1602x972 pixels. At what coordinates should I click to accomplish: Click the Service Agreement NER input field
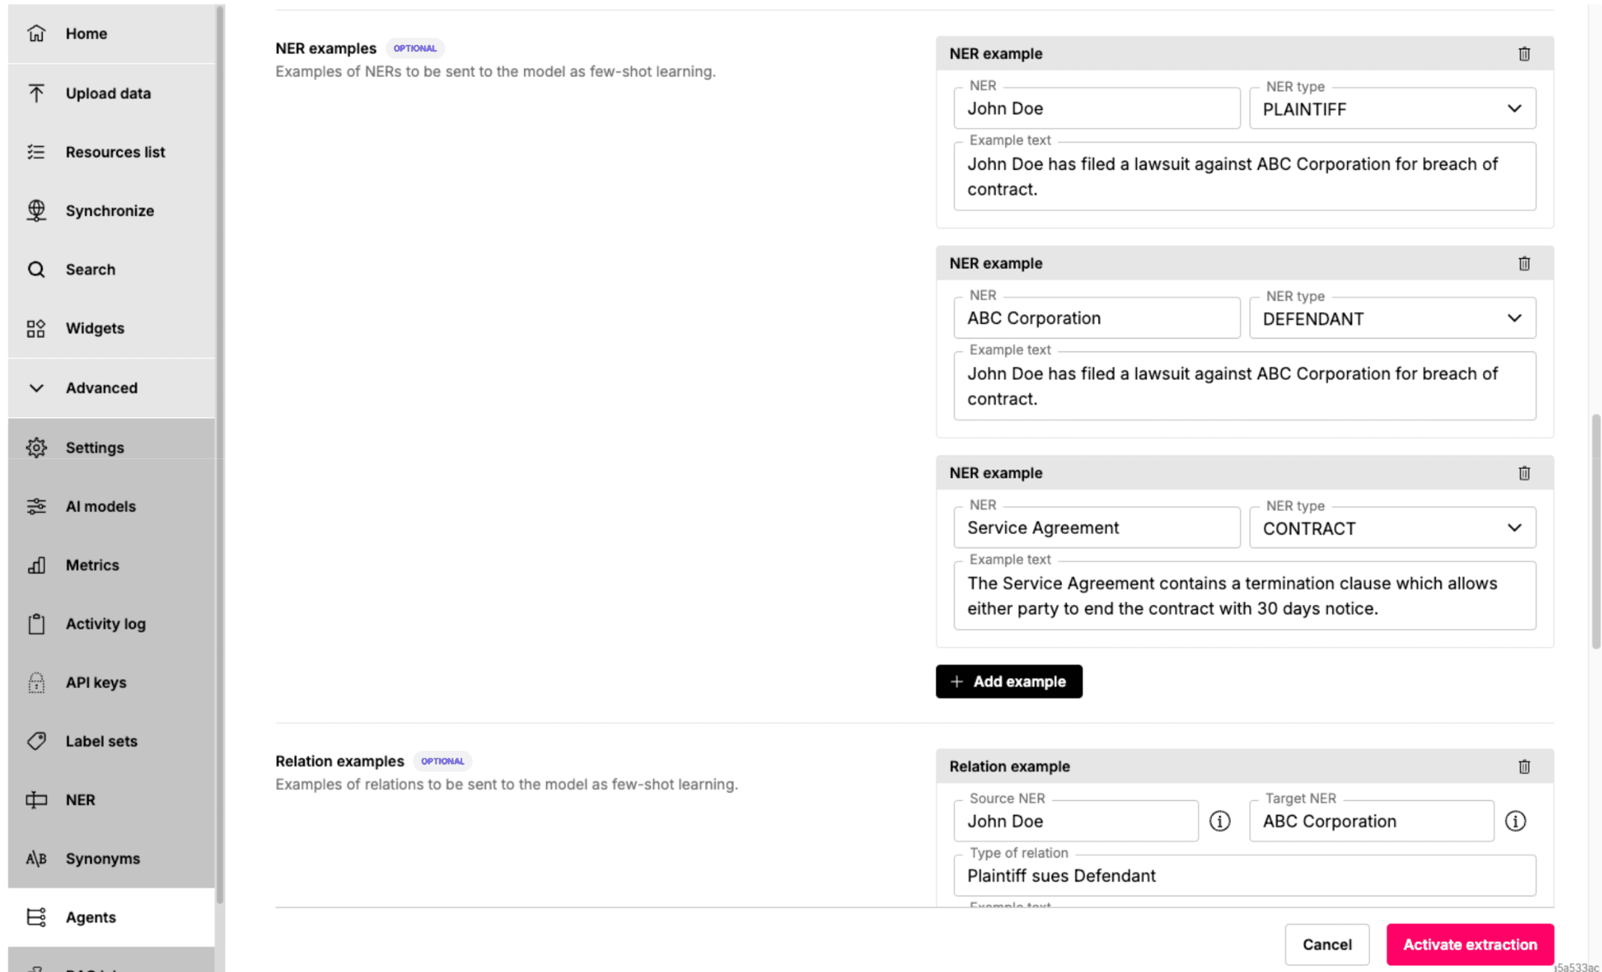(x=1096, y=528)
